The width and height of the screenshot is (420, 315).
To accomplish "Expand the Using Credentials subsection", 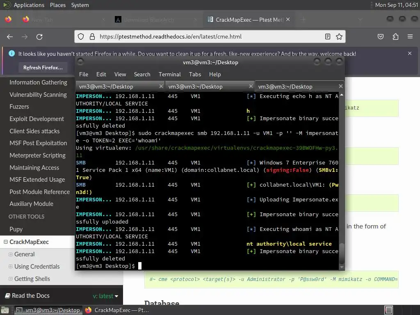I will [10, 267].
